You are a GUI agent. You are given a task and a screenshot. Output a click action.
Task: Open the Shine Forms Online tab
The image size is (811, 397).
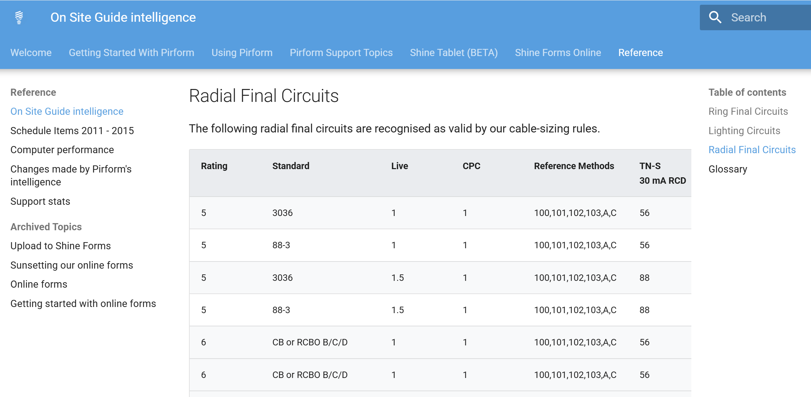558,53
